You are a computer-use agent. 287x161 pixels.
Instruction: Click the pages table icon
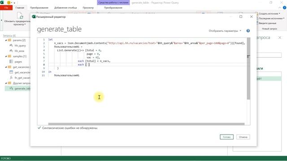pos(11,62)
